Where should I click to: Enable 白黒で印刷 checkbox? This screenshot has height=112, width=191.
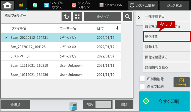(142, 86)
